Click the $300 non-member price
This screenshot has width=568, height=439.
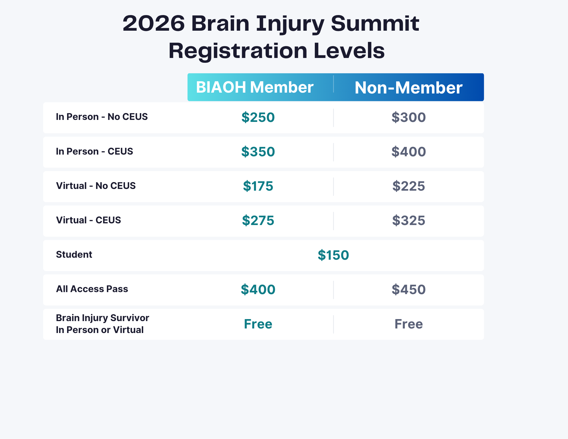pyautogui.click(x=409, y=117)
